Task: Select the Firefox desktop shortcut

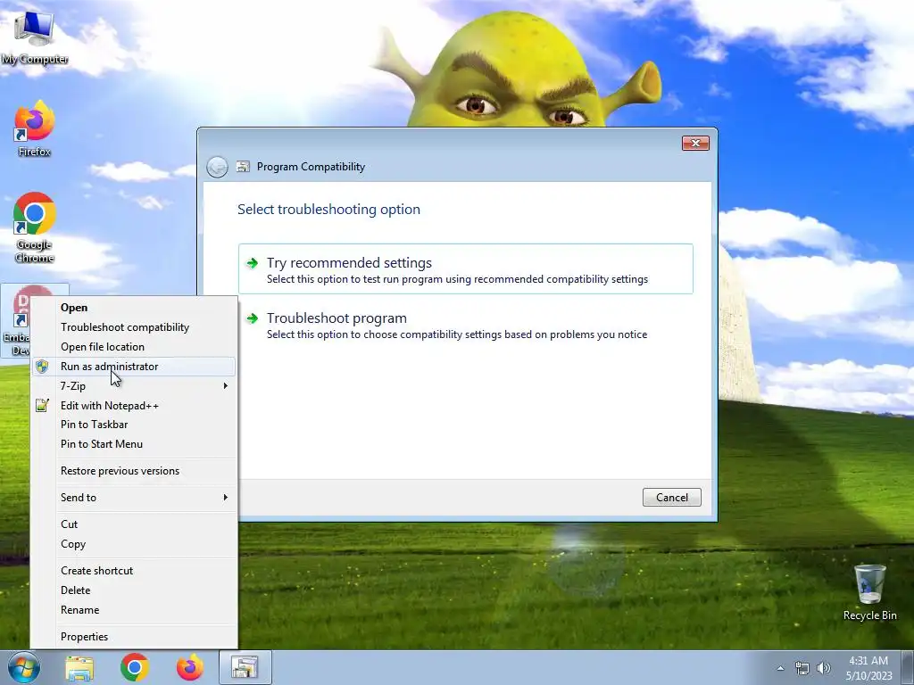Action: (x=35, y=128)
